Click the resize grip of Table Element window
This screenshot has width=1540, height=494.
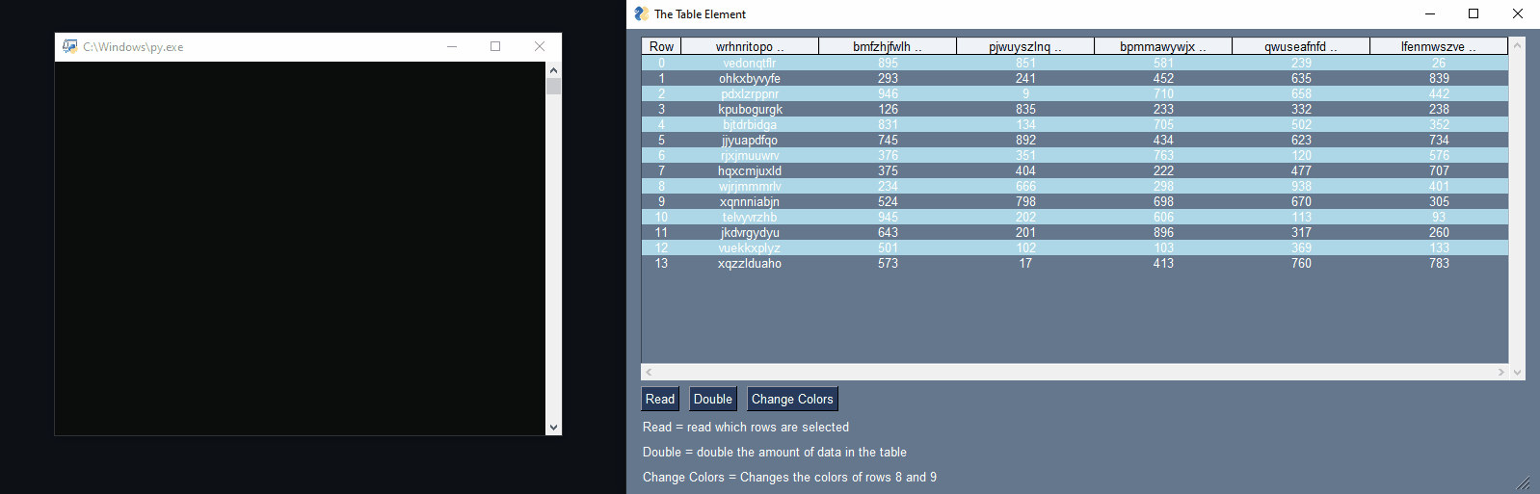pos(1524,482)
